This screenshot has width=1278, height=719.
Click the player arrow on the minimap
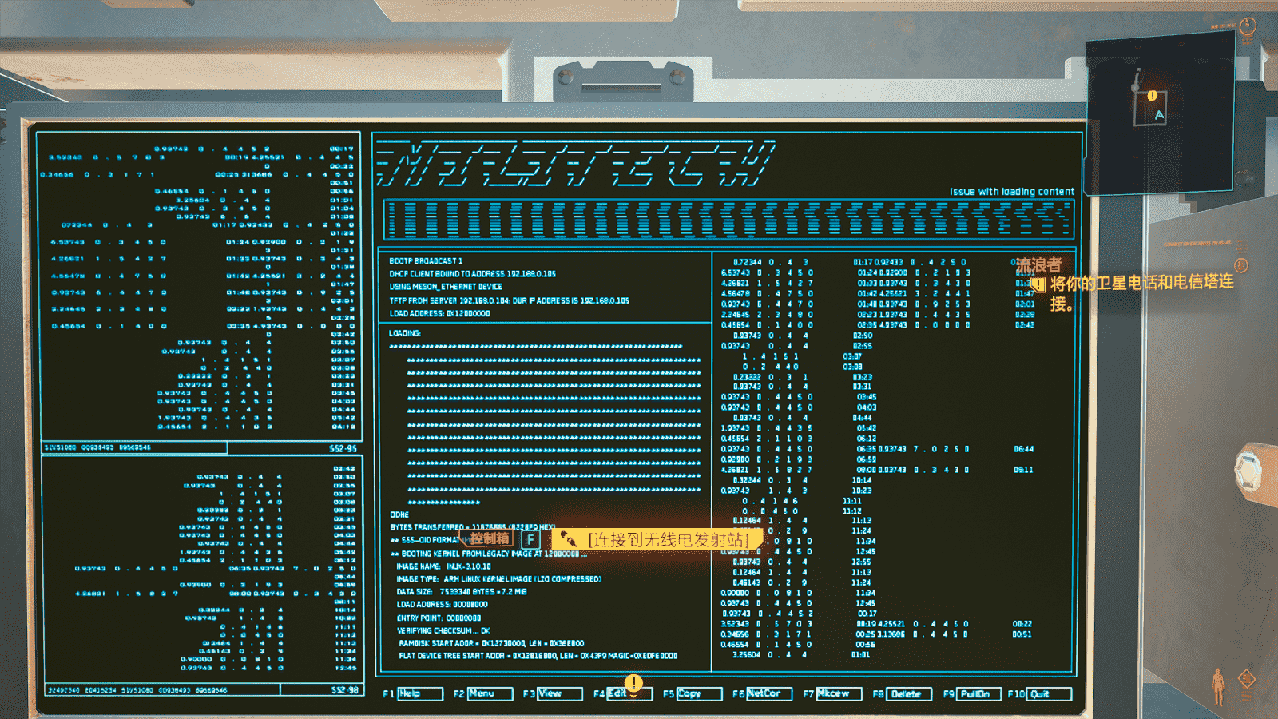1159,116
